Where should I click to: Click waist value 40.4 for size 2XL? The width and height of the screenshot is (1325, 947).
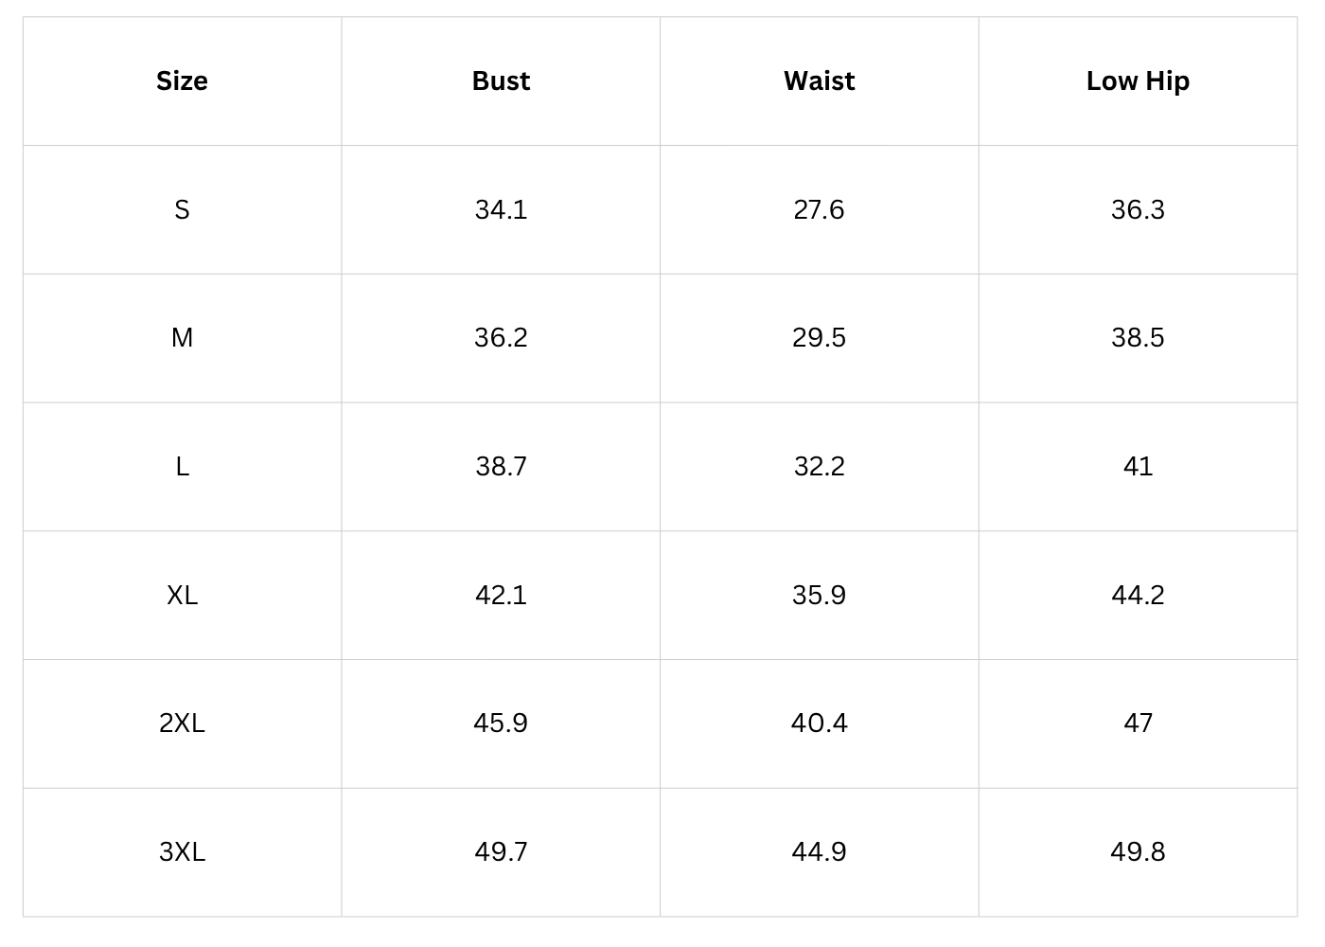coord(819,724)
